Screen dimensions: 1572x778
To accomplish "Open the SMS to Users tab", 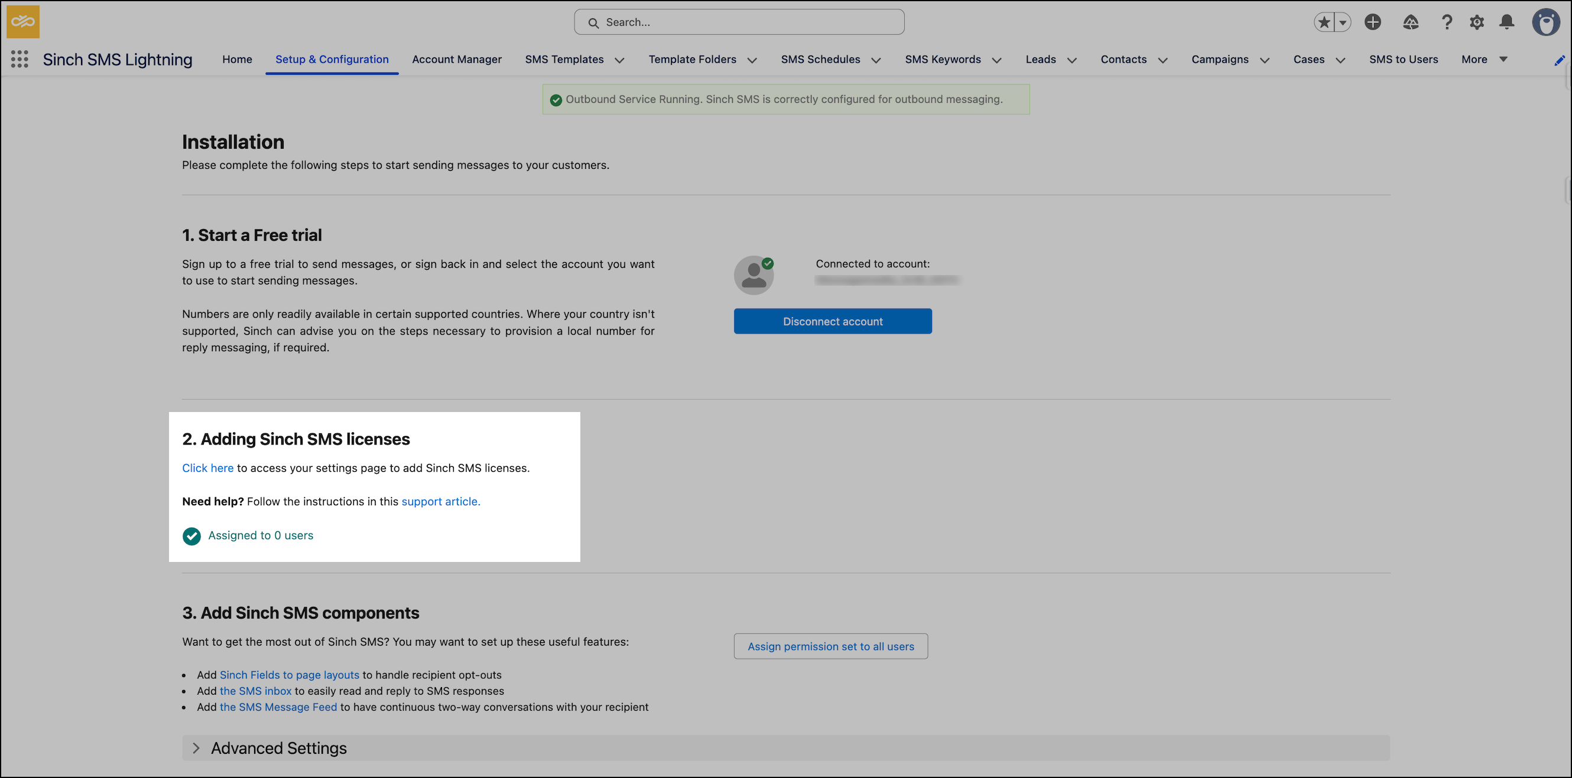I will (1403, 59).
